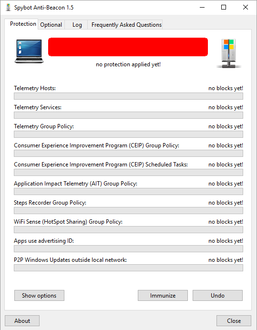Click the 'P2P Windows Updates outside local network:' label
The width and height of the screenshot is (257, 330).
coord(70,260)
